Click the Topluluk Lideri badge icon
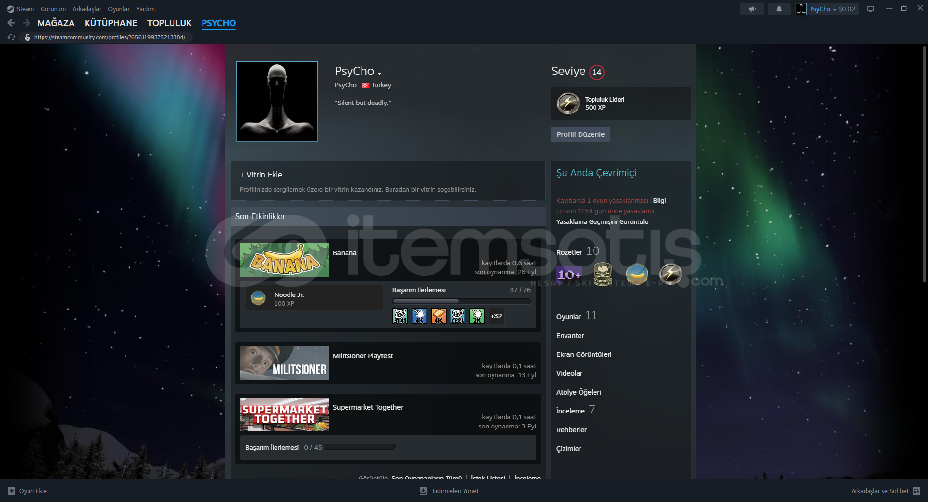Viewport: 928px width, 502px height. click(568, 103)
